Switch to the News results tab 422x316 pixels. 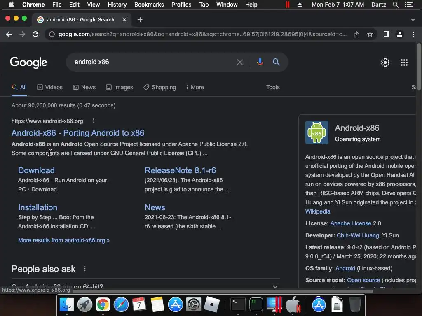pyautogui.click(x=84, y=87)
